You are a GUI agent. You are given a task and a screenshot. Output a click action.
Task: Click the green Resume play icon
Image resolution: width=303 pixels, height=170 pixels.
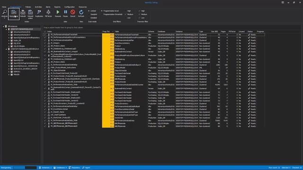coord(58,12)
